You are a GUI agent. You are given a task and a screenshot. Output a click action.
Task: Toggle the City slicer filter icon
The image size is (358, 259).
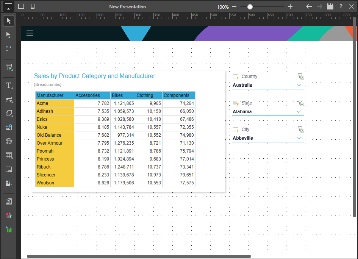[300, 129]
